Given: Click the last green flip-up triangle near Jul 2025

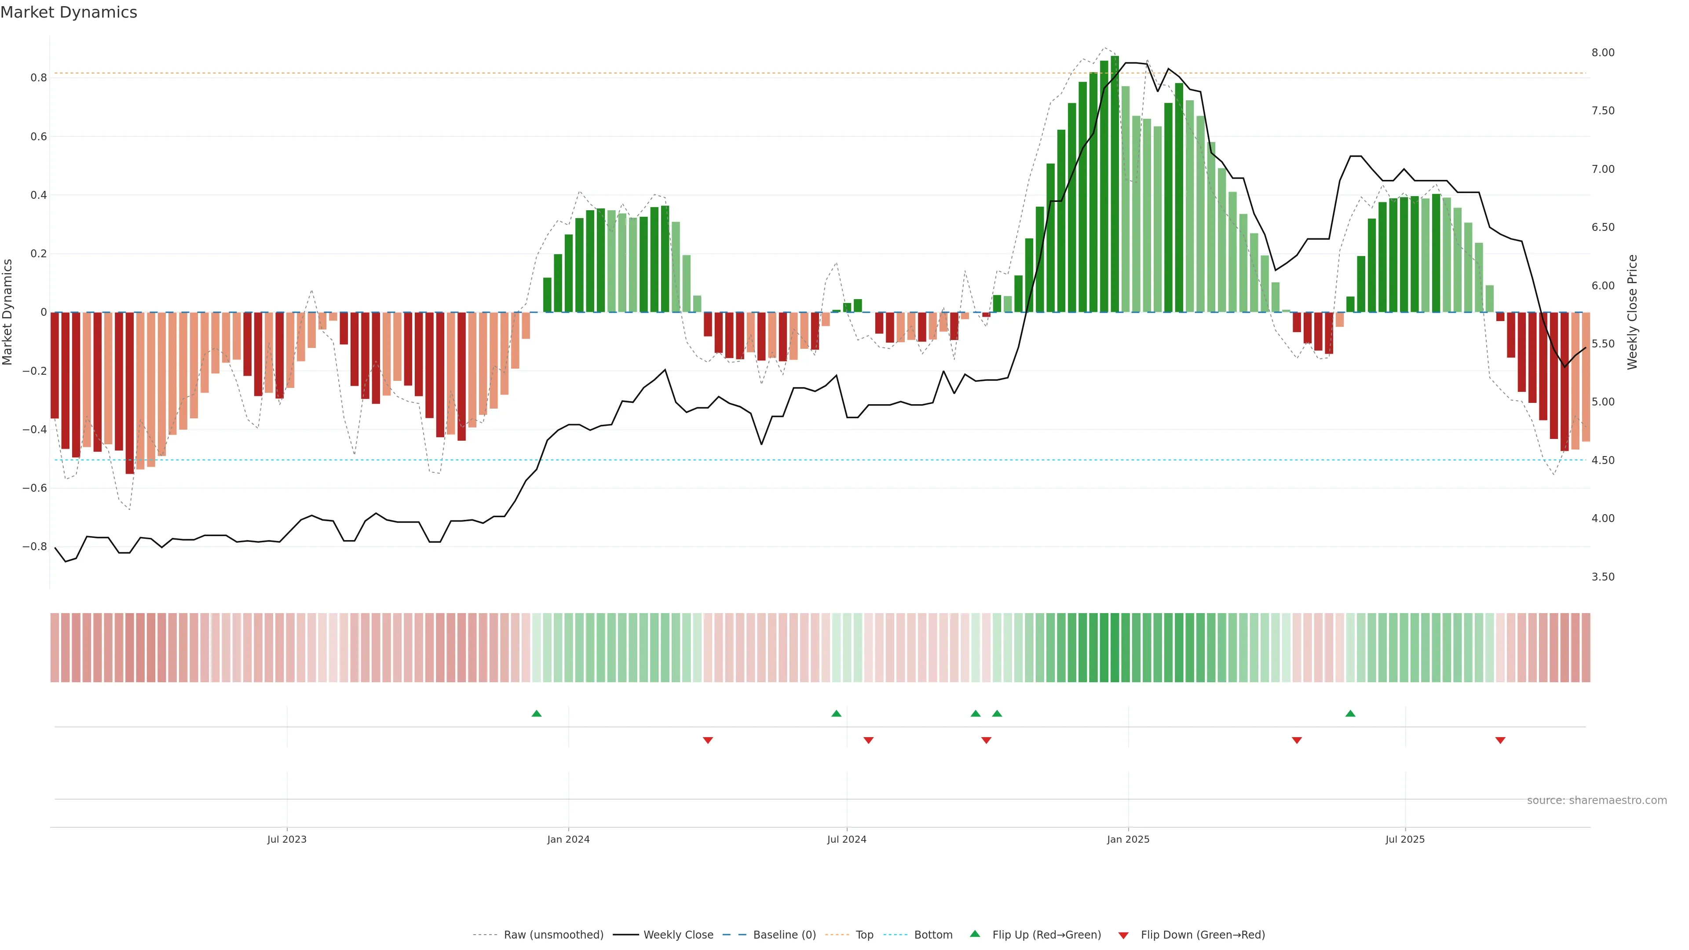Looking at the screenshot, I should click(x=1350, y=713).
